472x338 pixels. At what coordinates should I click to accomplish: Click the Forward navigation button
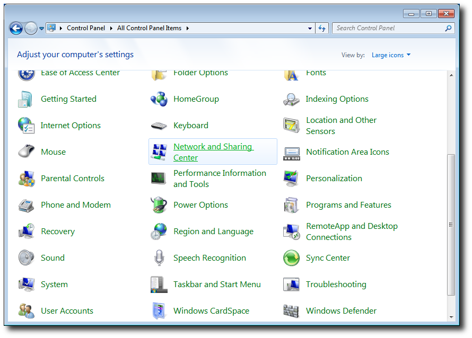pos(31,29)
